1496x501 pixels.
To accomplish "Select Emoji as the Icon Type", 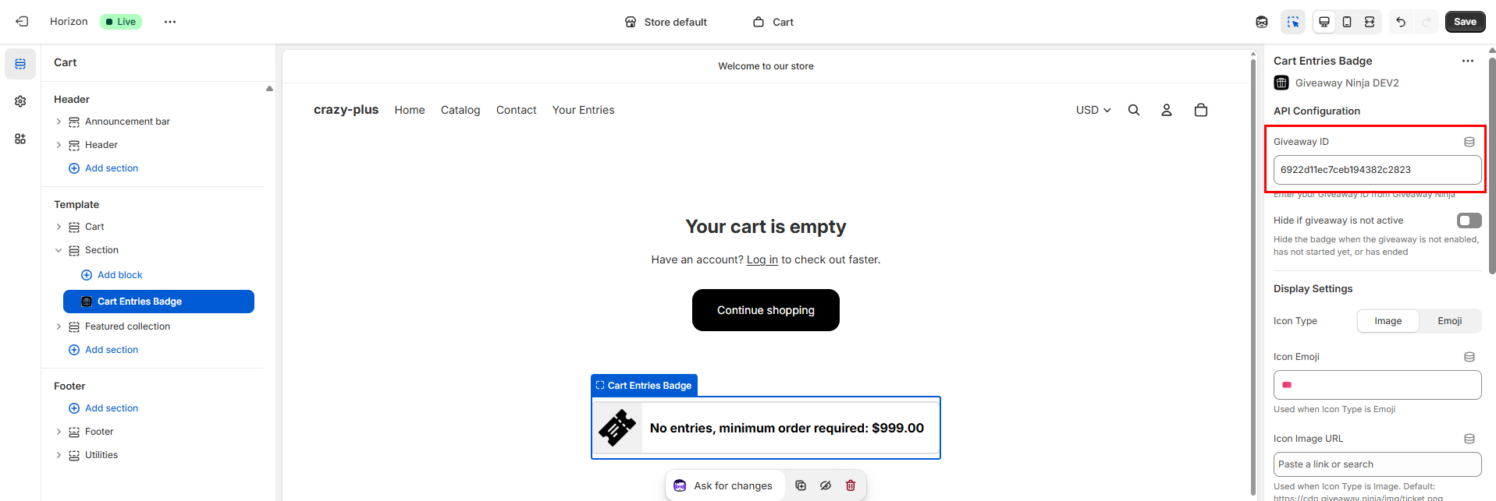I will 1449,321.
